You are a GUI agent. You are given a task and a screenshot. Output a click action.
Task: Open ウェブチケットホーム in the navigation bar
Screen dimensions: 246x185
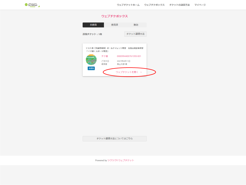click(128, 5)
